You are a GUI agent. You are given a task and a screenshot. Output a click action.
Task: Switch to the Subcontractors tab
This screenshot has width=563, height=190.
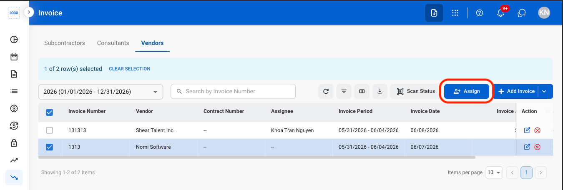[x=65, y=43]
